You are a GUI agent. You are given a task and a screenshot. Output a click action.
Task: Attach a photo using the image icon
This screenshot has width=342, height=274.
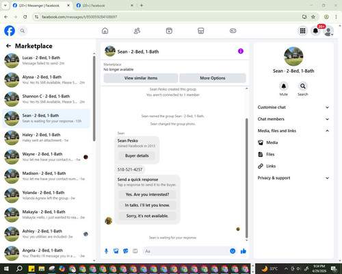coord(116,251)
